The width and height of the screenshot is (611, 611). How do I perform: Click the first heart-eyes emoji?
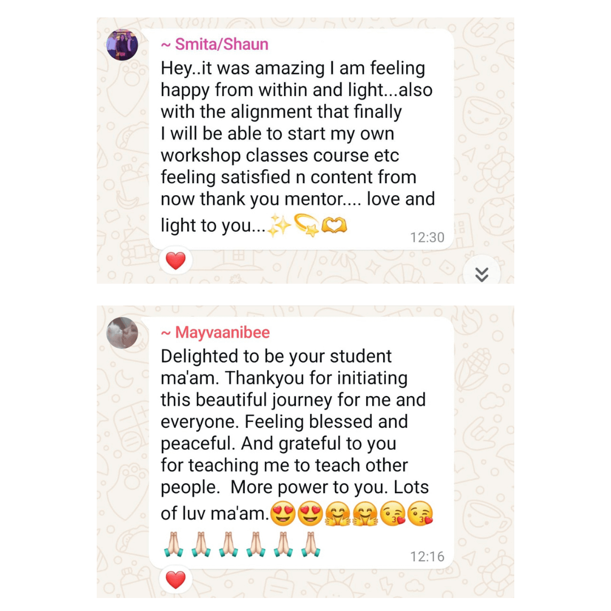click(x=283, y=514)
